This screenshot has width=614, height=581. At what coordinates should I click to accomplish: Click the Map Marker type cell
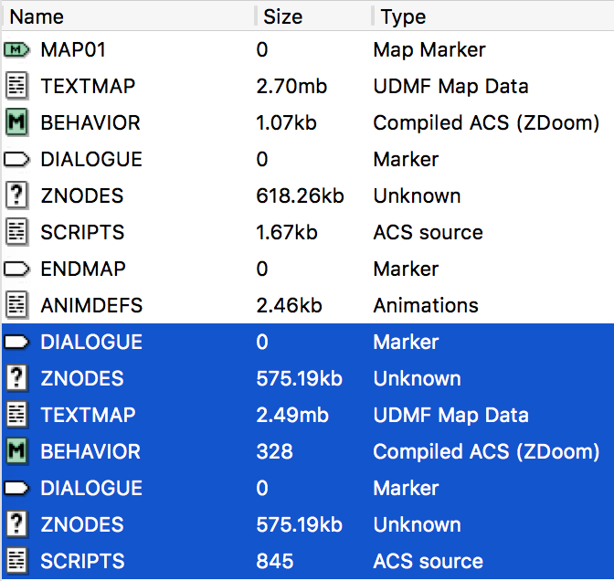pyautogui.click(x=429, y=49)
